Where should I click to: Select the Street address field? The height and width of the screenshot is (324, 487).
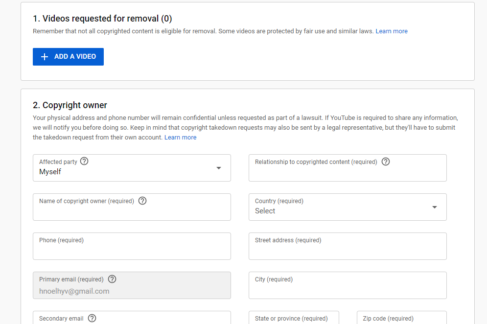pyautogui.click(x=348, y=250)
